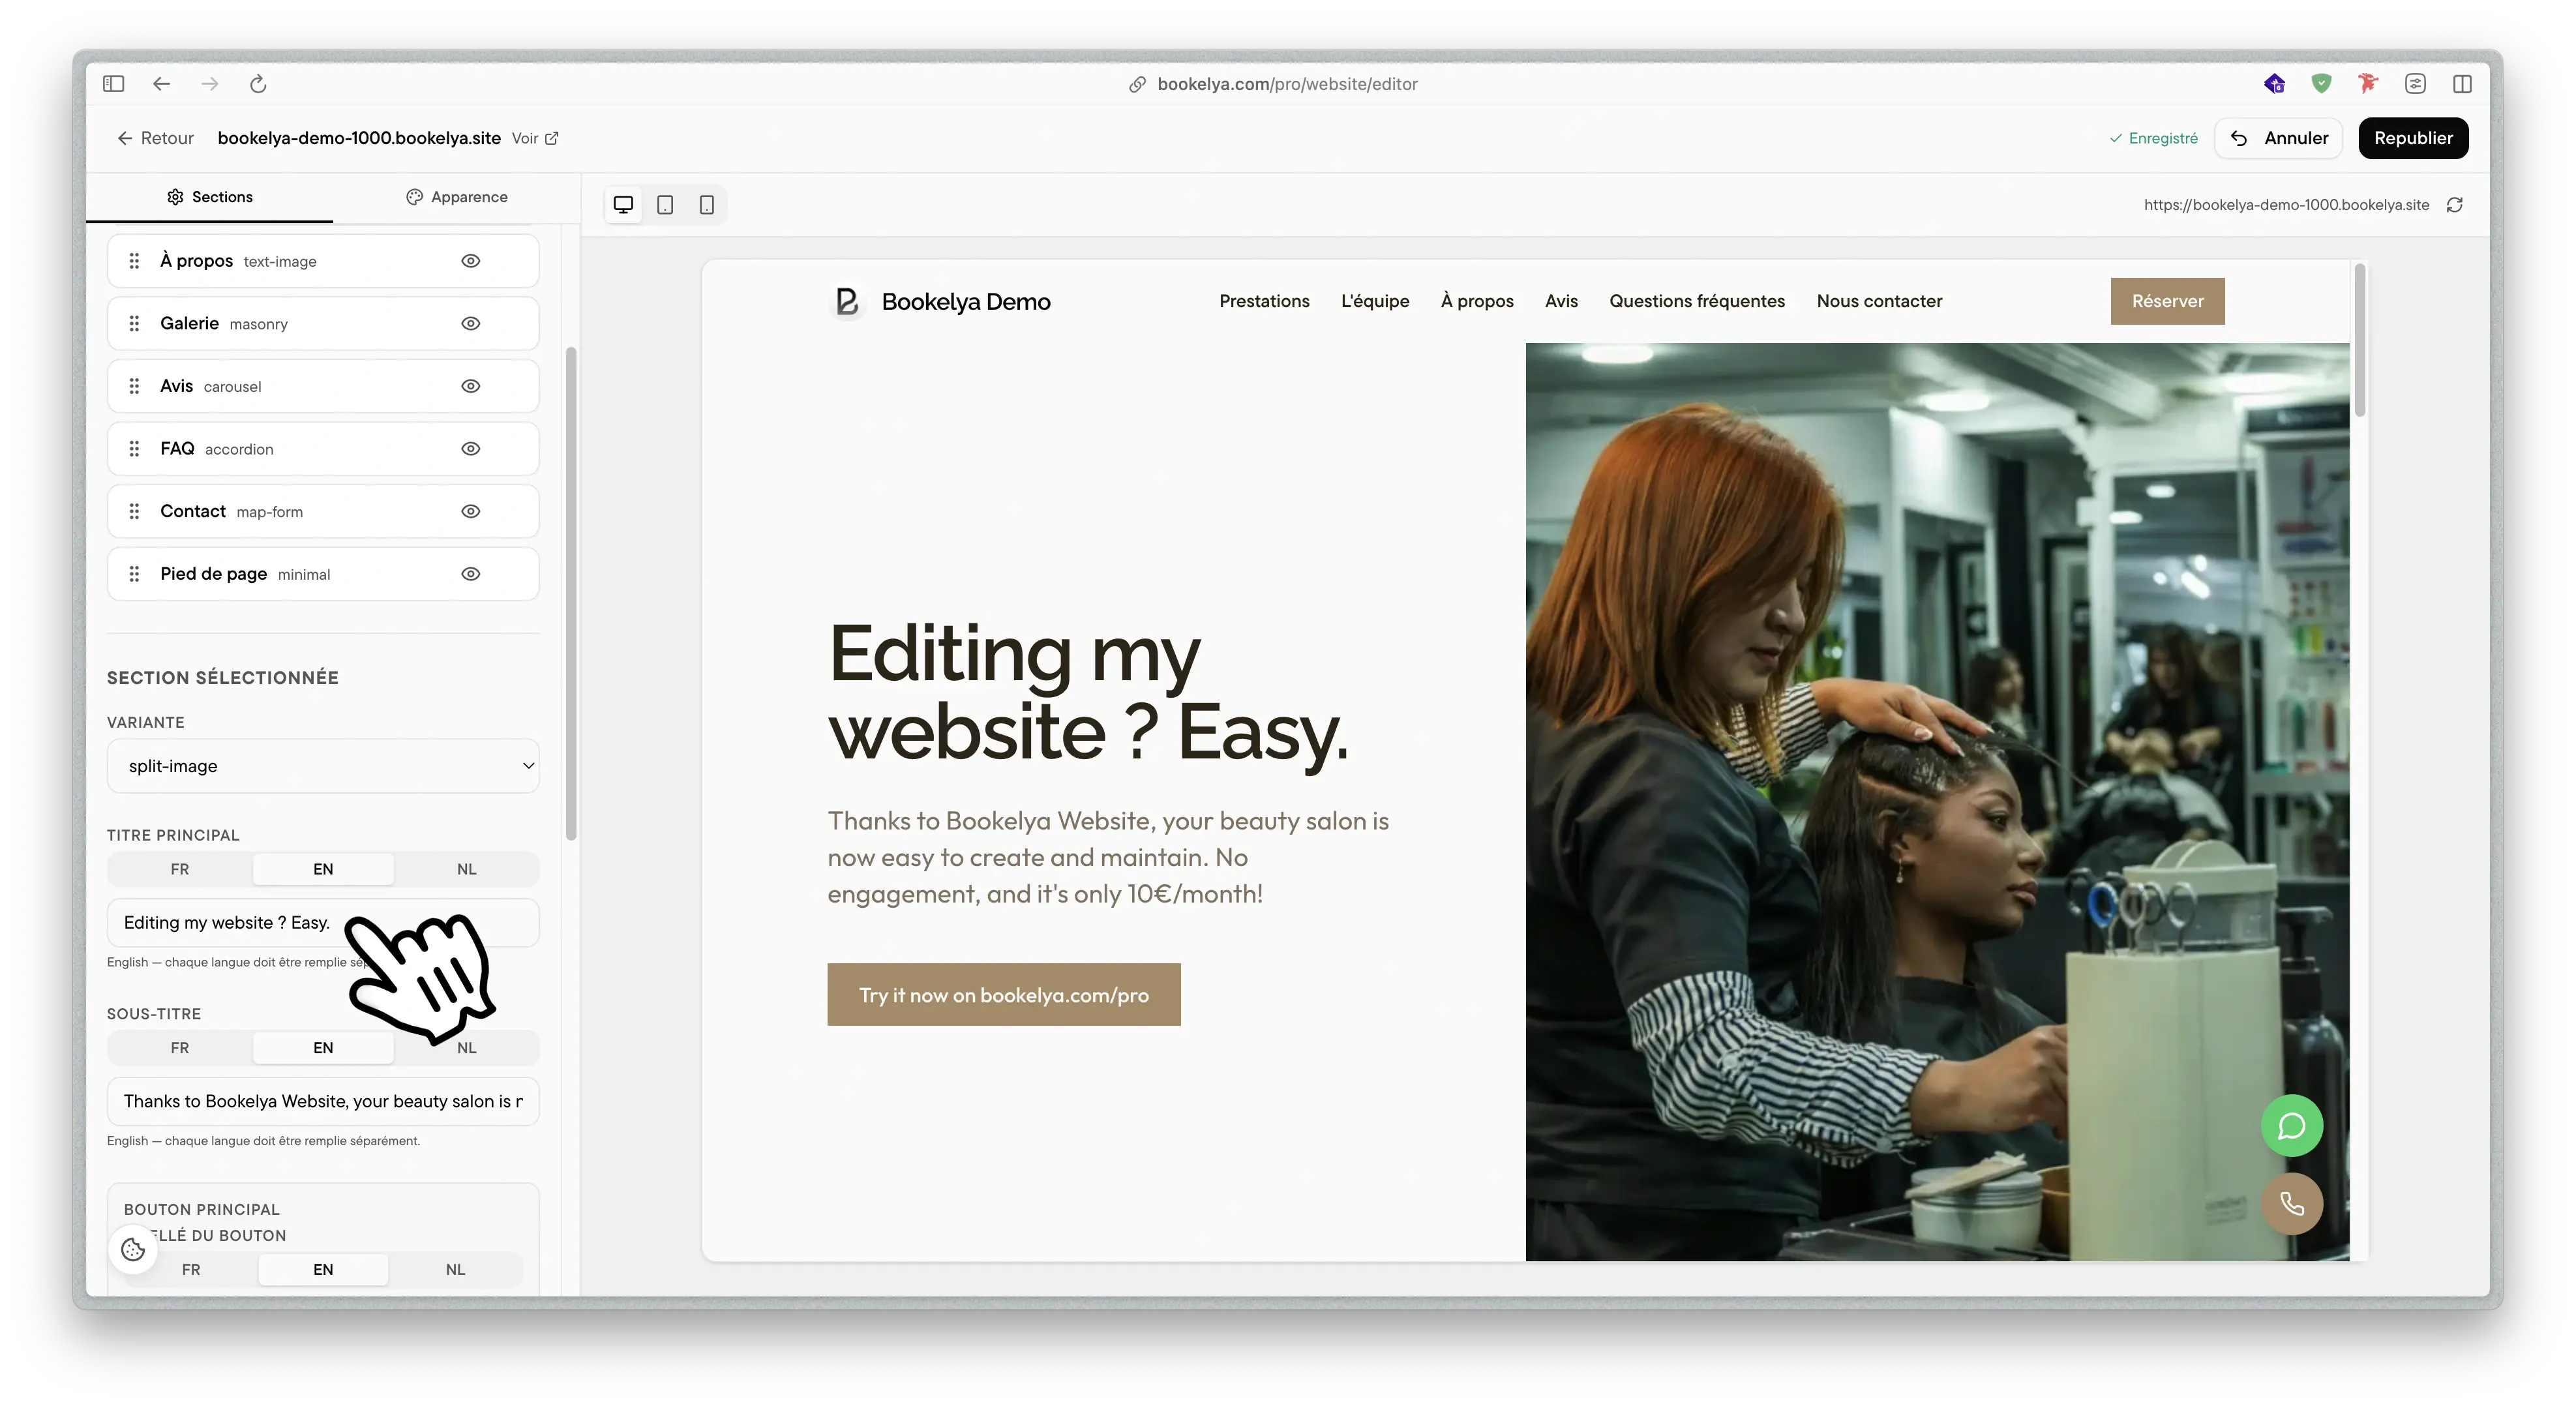2576x1406 pixels.
Task: Grab the drag handle for À propos section
Action: point(134,261)
